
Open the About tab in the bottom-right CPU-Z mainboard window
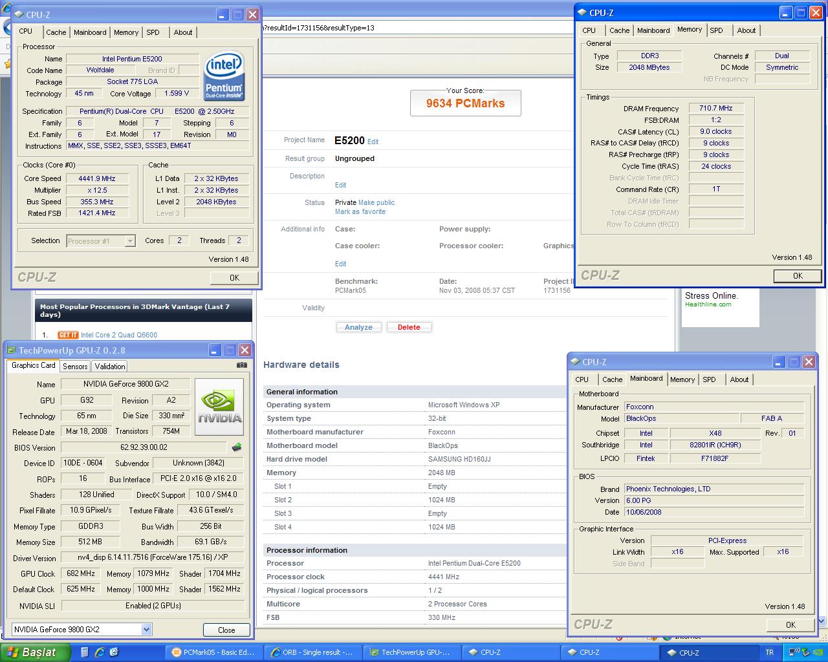point(739,379)
